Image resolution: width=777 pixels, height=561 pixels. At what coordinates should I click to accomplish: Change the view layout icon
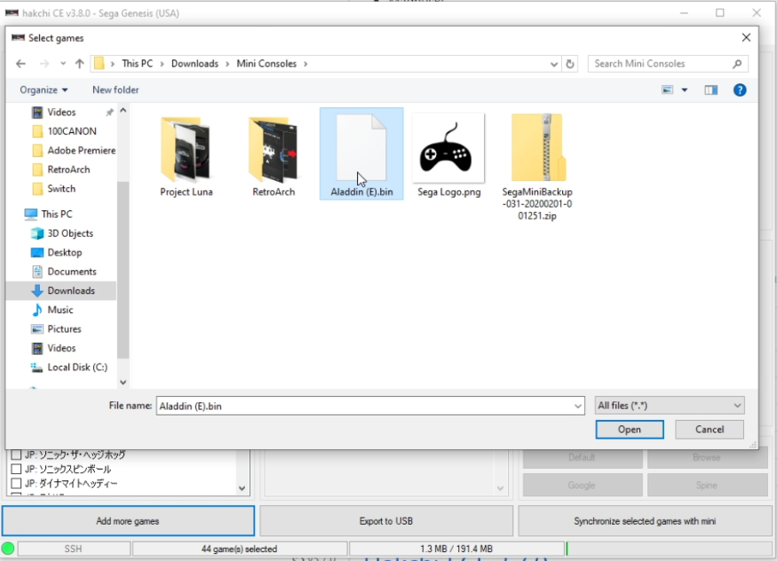(x=668, y=90)
